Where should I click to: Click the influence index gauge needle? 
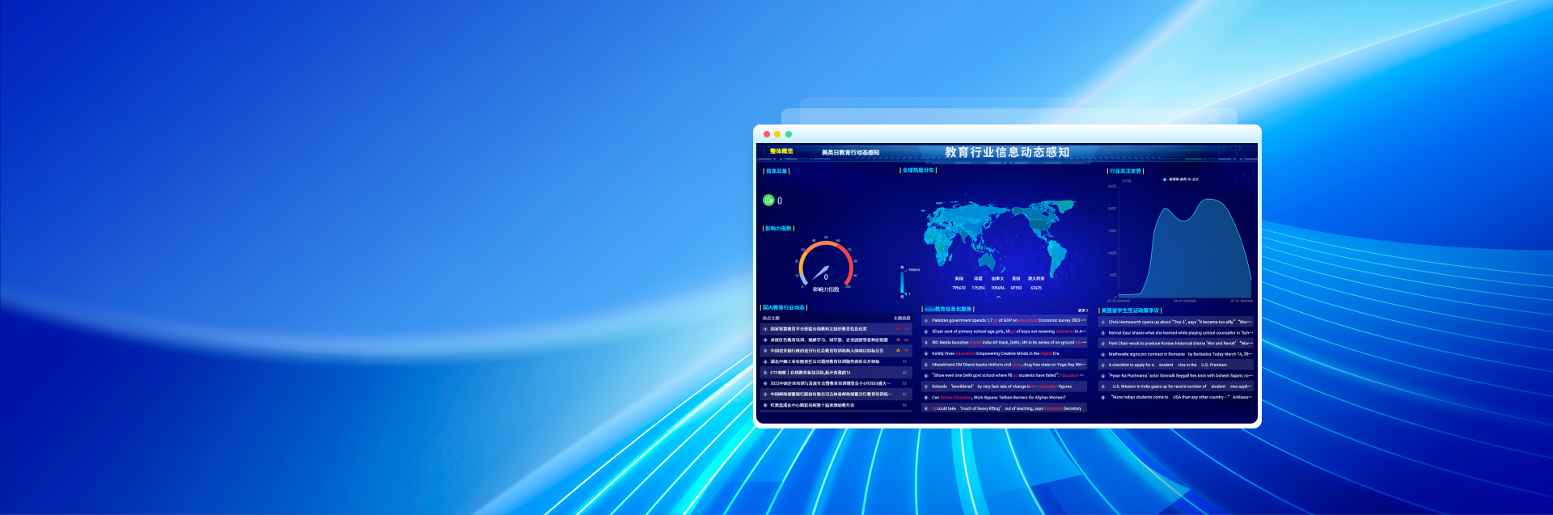point(821,272)
